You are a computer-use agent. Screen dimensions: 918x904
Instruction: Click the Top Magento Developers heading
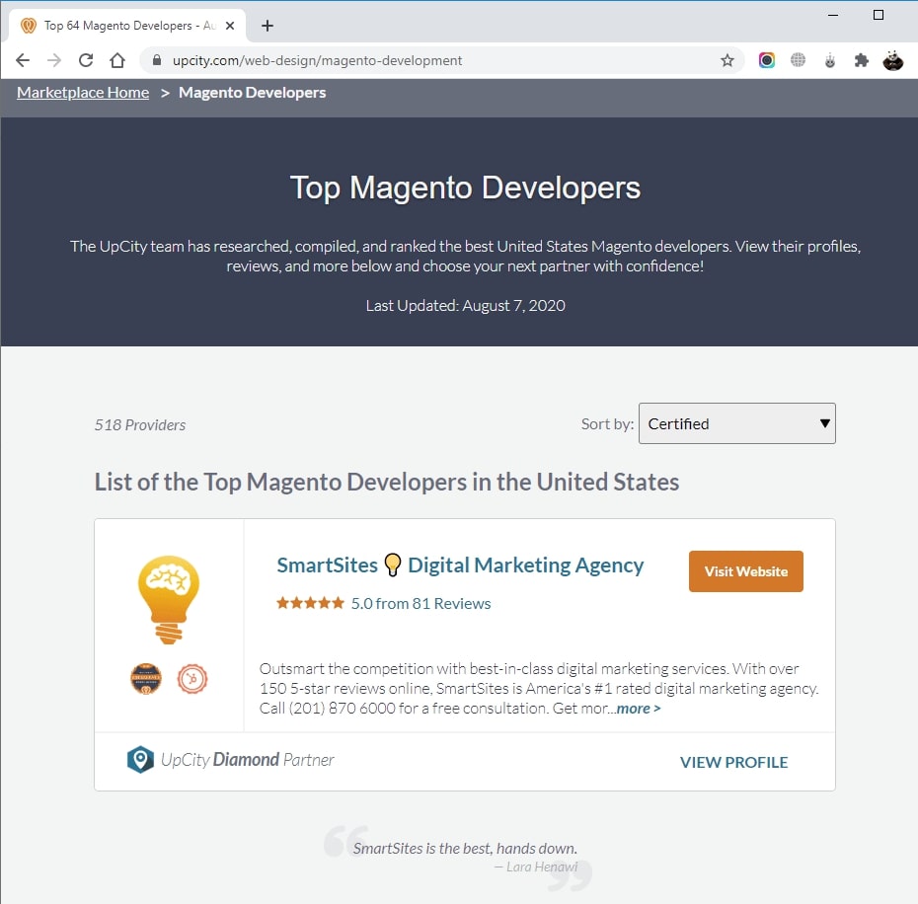tap(466, 188)
